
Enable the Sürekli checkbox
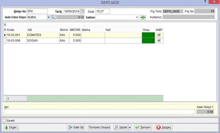pos(4,120)
